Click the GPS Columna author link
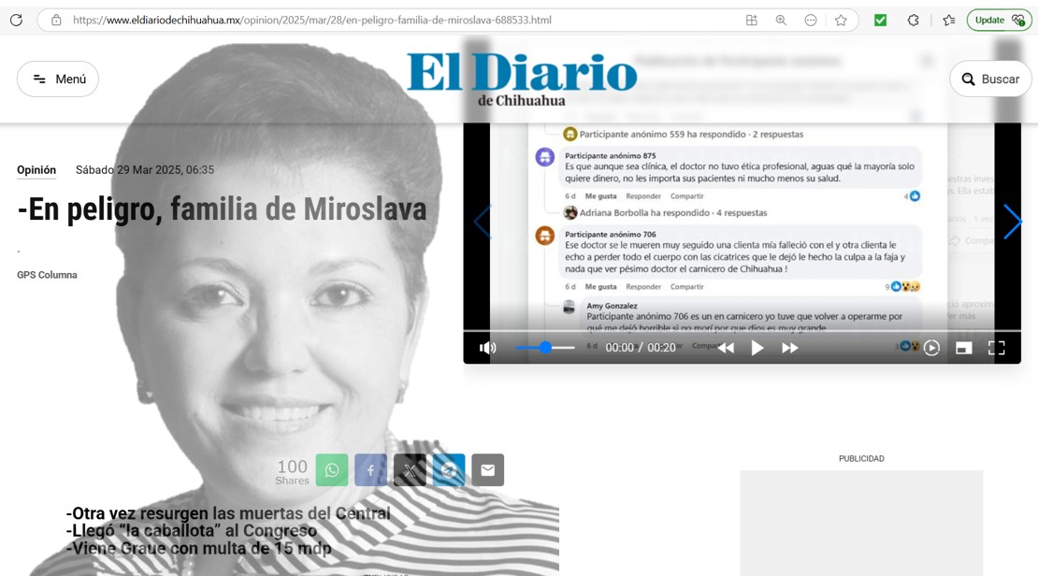 click(47, 275)
